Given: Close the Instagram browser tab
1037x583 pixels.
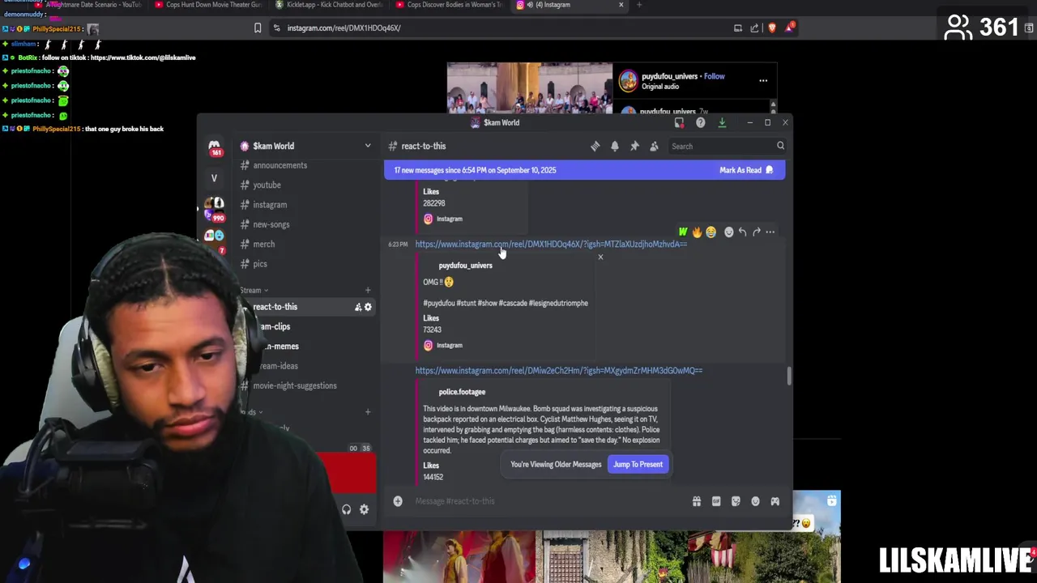Looking at the screenshot, I should (x=621, y=5).
